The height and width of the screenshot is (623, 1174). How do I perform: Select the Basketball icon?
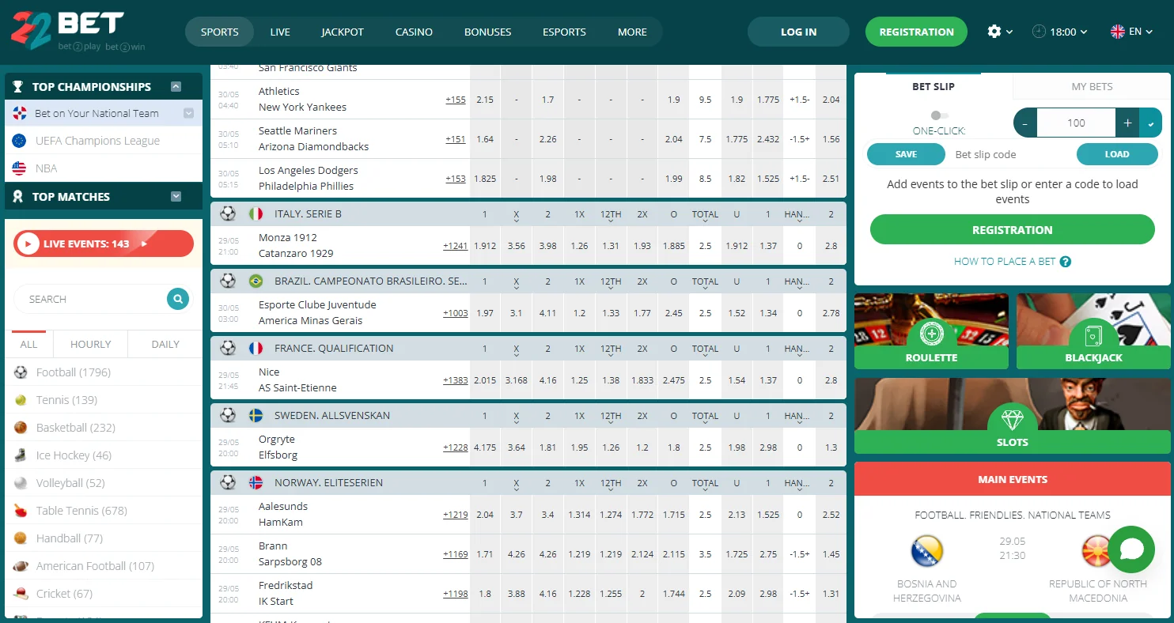click(x=21, y=428)
